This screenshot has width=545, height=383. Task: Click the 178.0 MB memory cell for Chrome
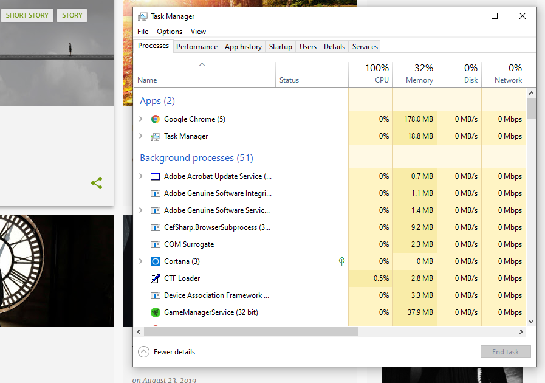pos(415,119)
